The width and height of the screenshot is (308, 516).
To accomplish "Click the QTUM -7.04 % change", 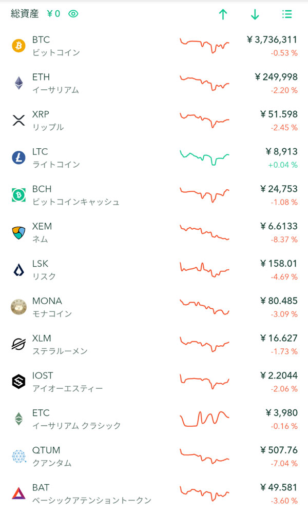I will [284, 464].
